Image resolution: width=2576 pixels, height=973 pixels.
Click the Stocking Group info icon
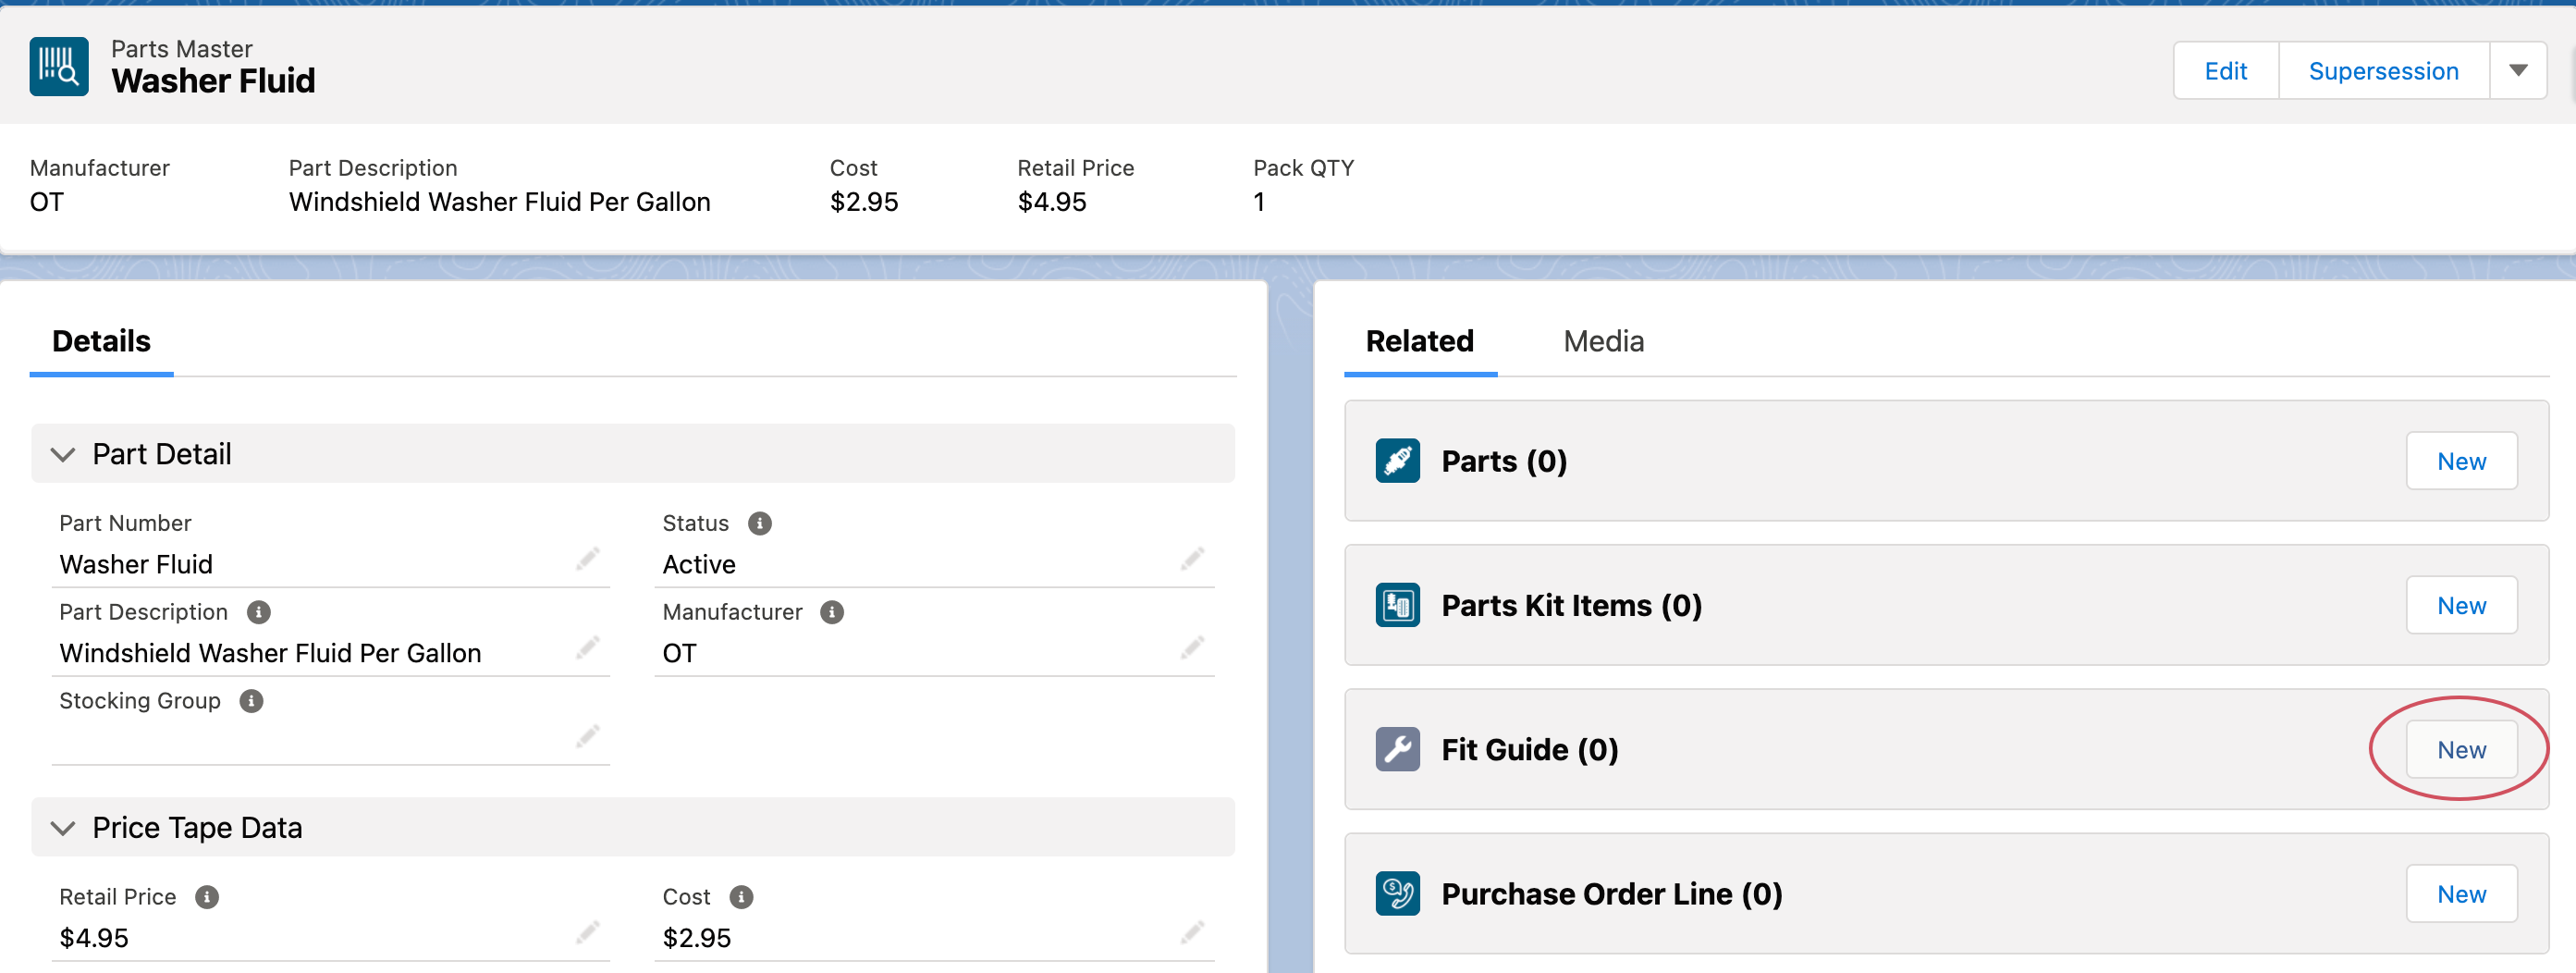click(252, 701)
